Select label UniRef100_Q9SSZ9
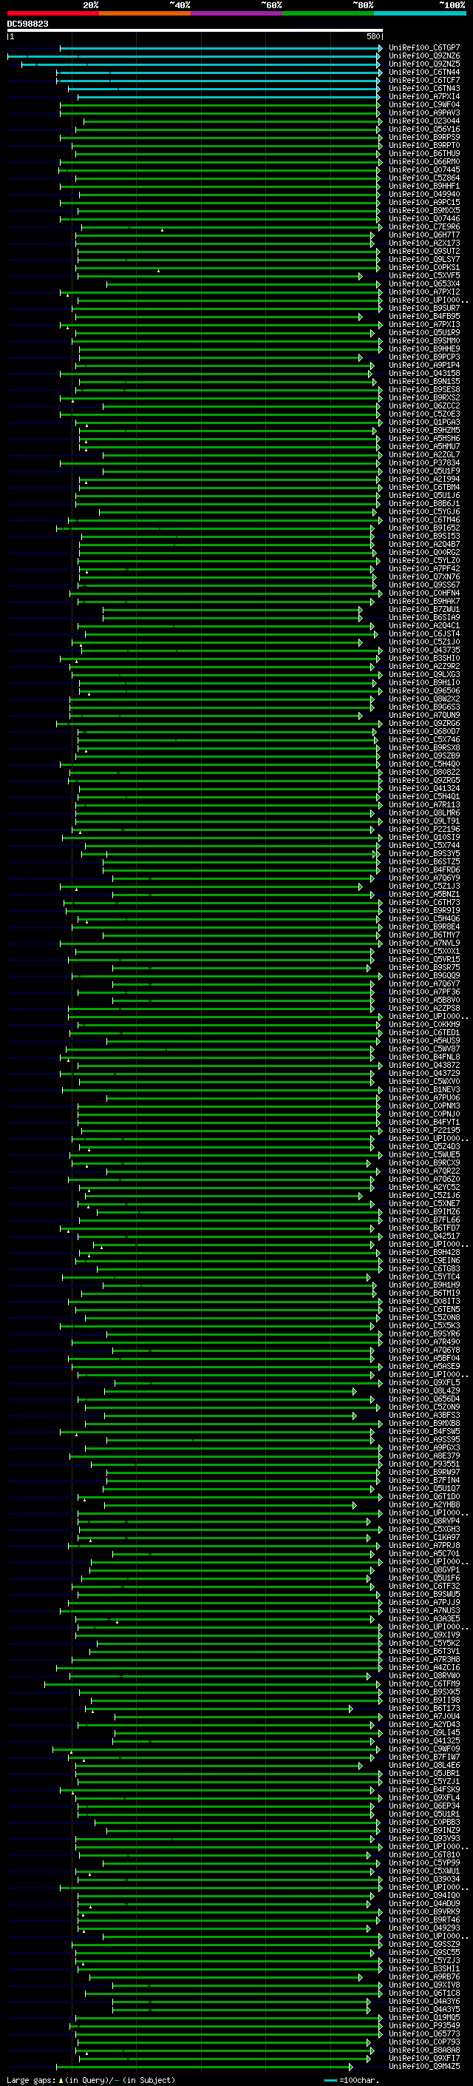 (424, 1943)
